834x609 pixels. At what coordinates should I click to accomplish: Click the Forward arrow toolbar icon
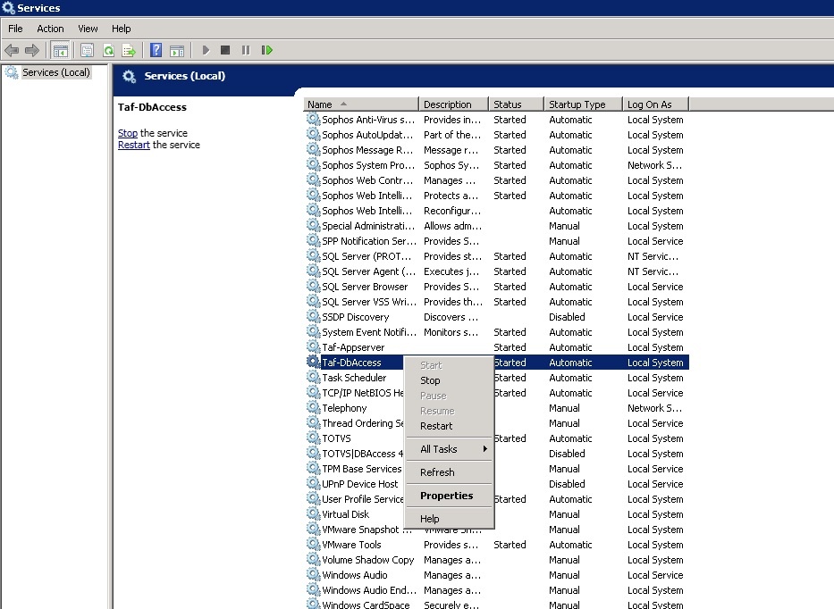coord(32,51)
